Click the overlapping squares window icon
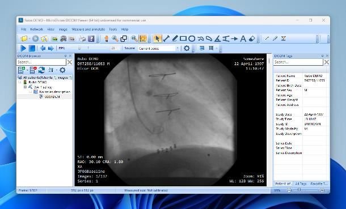The width and height of the screenshot is (346, 209). coord(124,39)
